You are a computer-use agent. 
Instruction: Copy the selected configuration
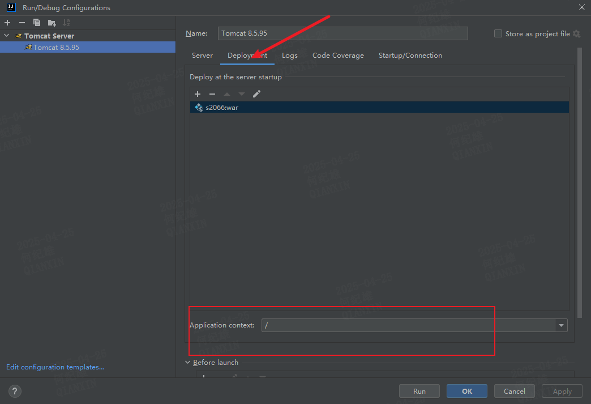(37, 23)
